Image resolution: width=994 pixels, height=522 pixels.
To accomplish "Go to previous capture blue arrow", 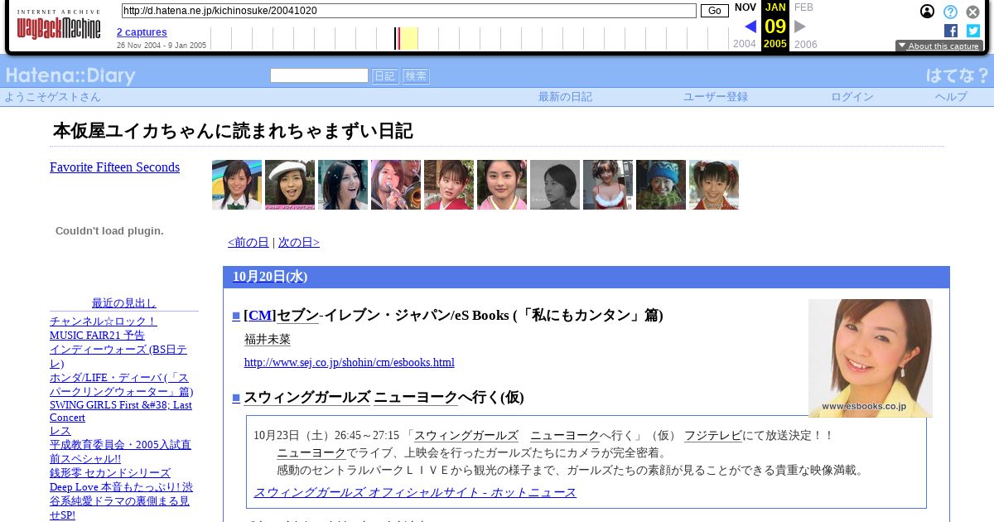I will pyautogui.click(x=750, y=27).
